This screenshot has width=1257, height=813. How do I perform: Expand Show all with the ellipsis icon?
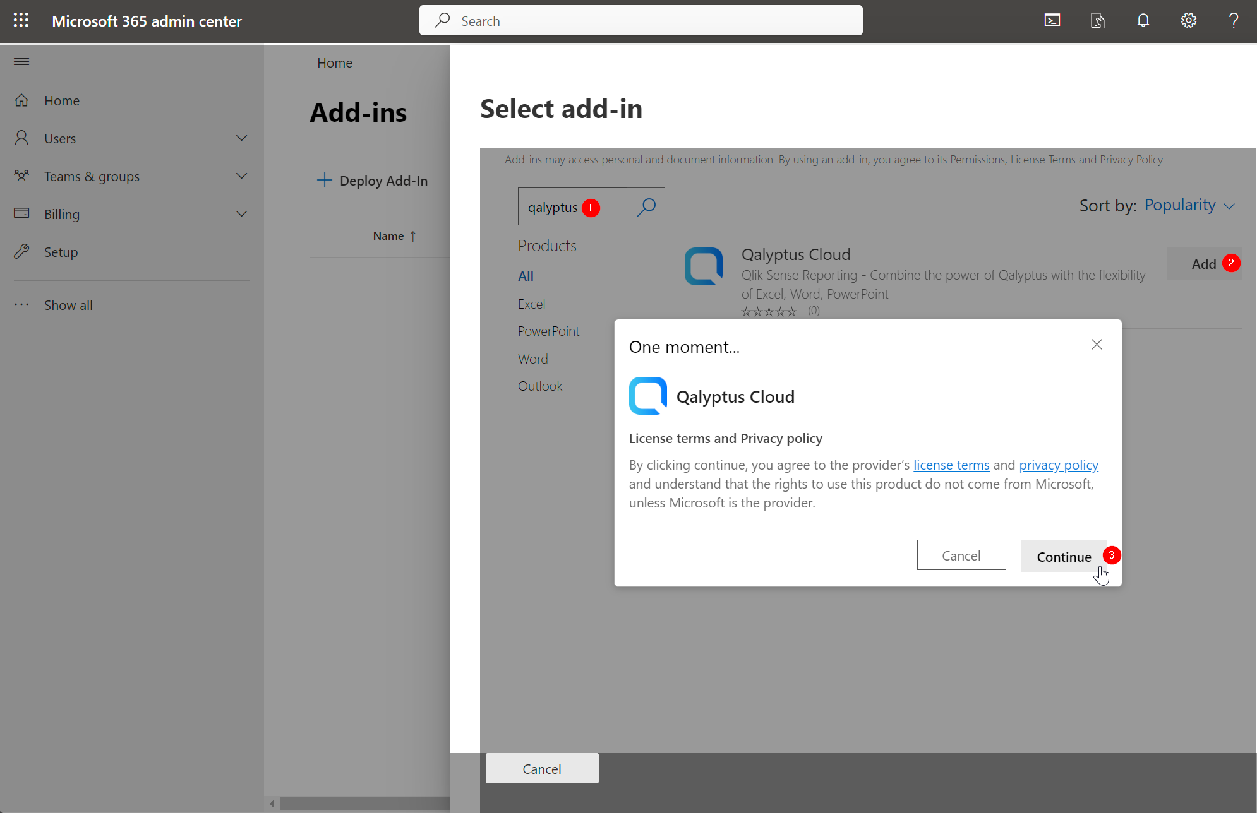(21, 304)
